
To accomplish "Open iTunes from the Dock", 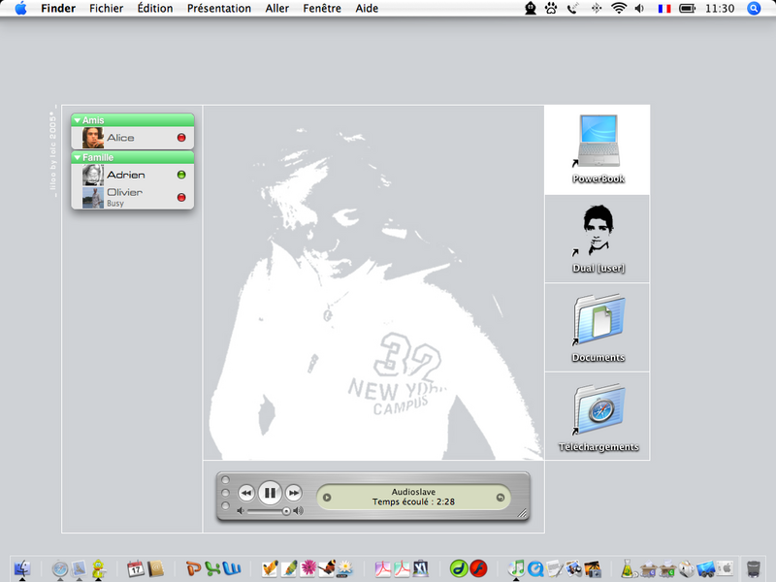I will tap(517, 568).
